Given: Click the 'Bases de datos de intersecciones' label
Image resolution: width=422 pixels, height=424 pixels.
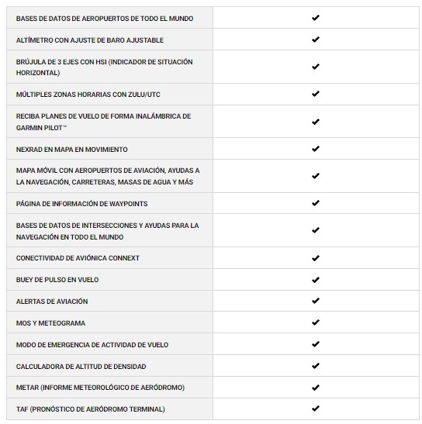Looking at the screenshot, I should [107, 231].
